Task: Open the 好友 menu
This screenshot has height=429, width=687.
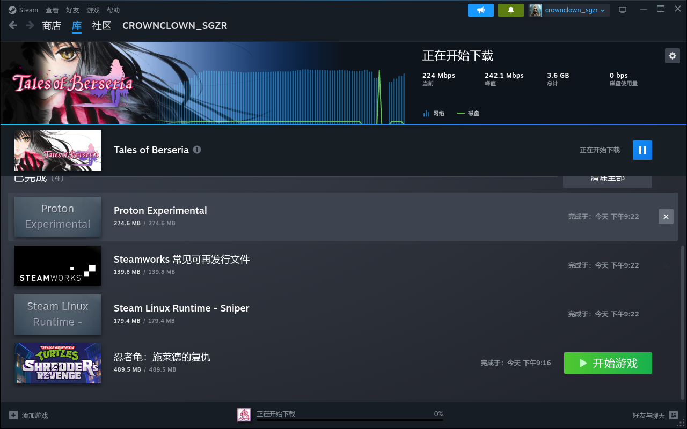Action: coord(72,10)
